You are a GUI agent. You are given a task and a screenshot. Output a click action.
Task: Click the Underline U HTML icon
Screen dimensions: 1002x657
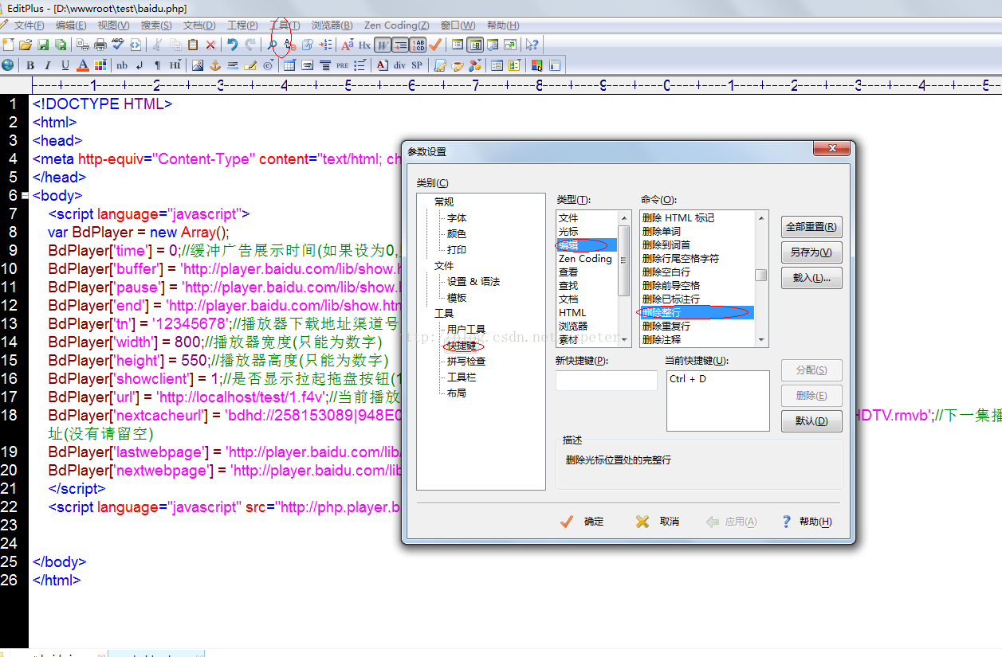click(x=65, y=65)
